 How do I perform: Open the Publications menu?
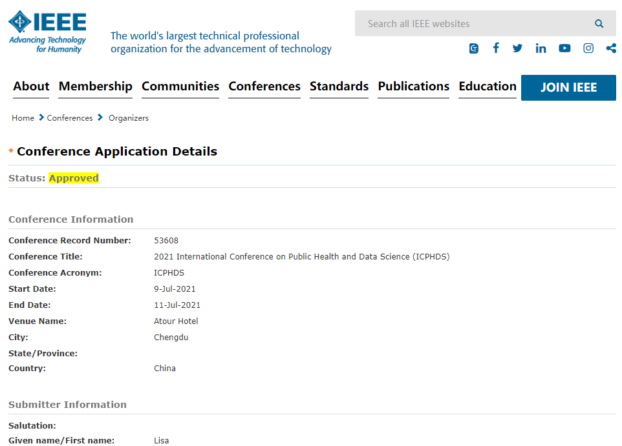413,86
